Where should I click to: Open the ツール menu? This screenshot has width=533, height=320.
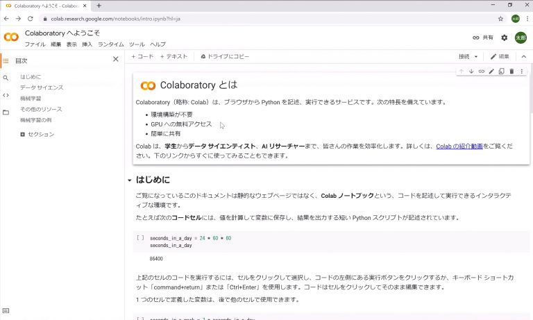(137, 44)
